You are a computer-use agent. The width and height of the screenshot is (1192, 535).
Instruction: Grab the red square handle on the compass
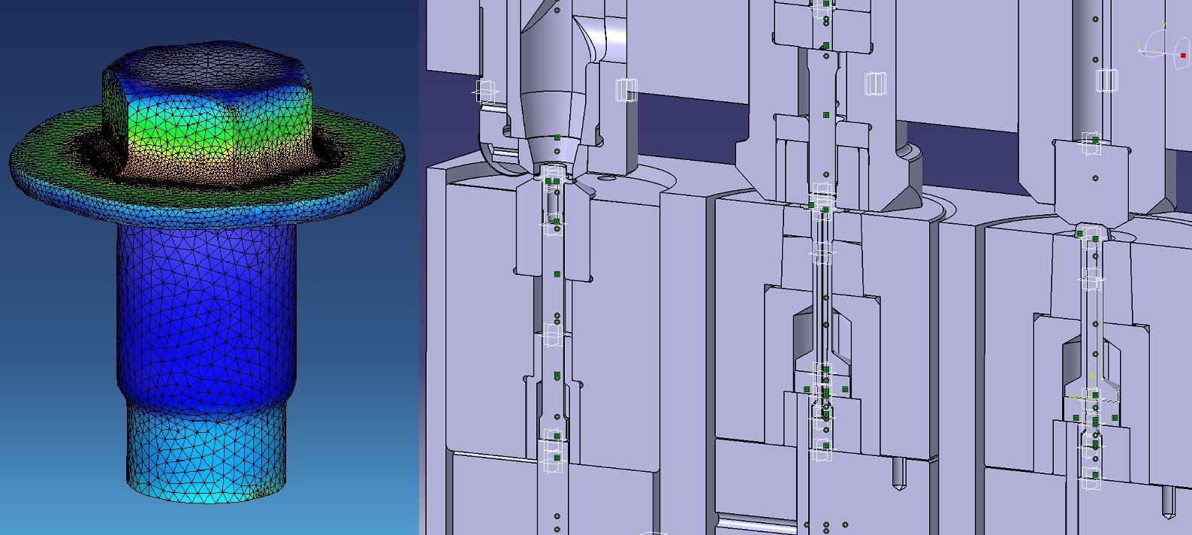click(x=1183, y=56)
